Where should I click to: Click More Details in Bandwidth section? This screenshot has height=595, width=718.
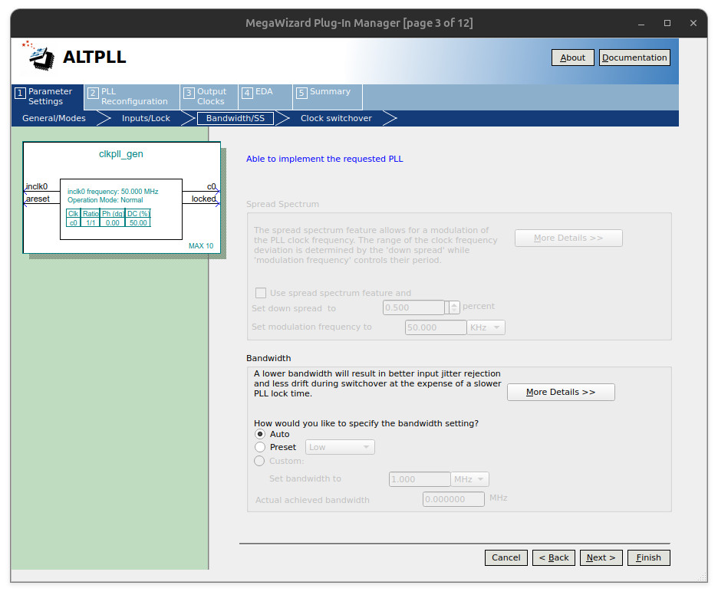tap(561, 392)
